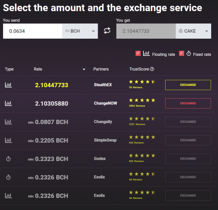The width and height of the screenshot is (218, 210).
Task: Swap the send and get currencies
Action: [107, 30]
